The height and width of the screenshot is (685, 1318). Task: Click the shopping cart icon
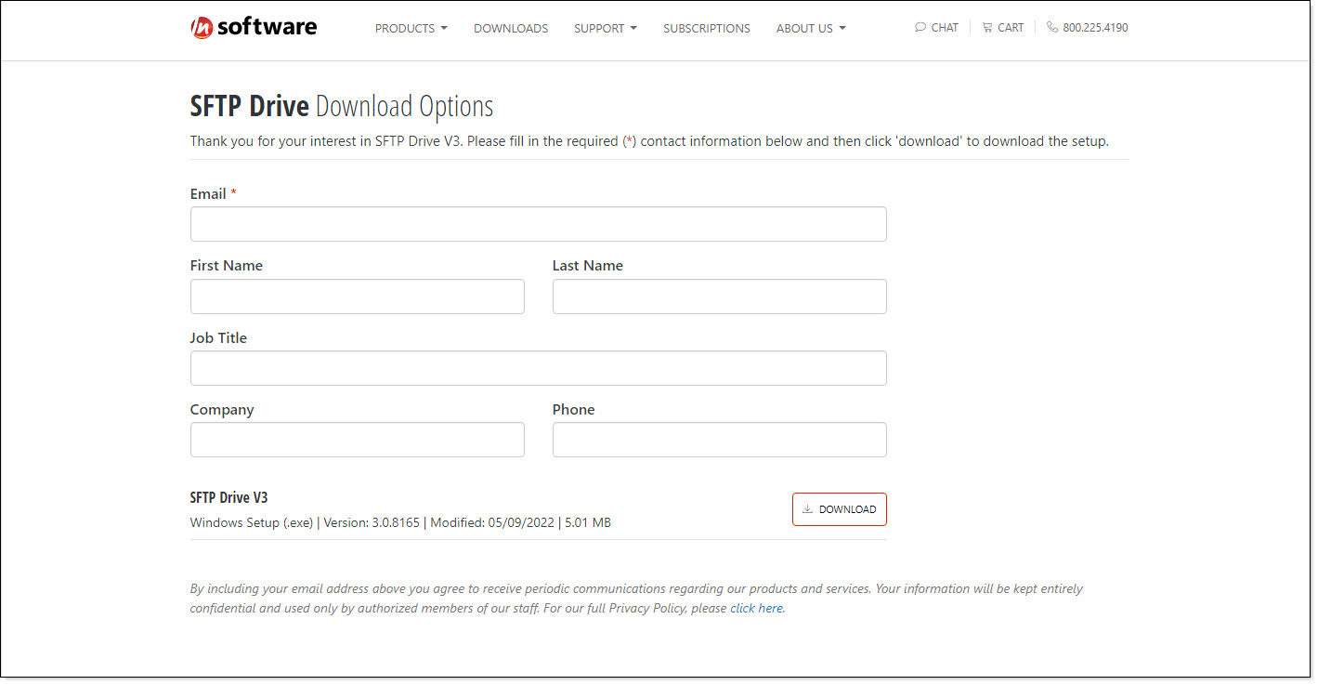click(987, 27)
